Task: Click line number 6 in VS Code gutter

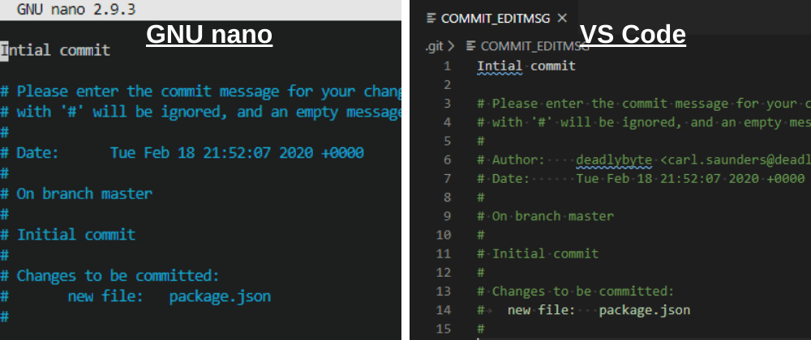Action: click(x=447, y=160)
